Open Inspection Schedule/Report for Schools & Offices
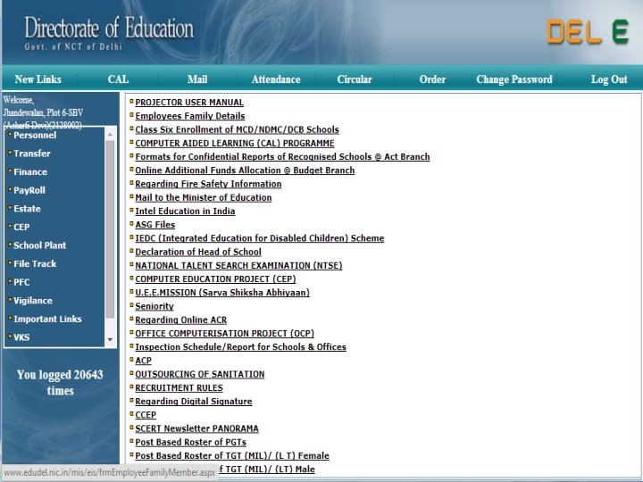This screenshot has height=482, width=643. [x=241, y=346]
